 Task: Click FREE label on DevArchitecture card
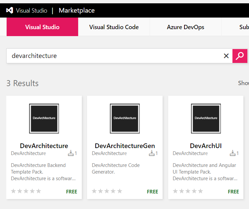click(72, 192)
